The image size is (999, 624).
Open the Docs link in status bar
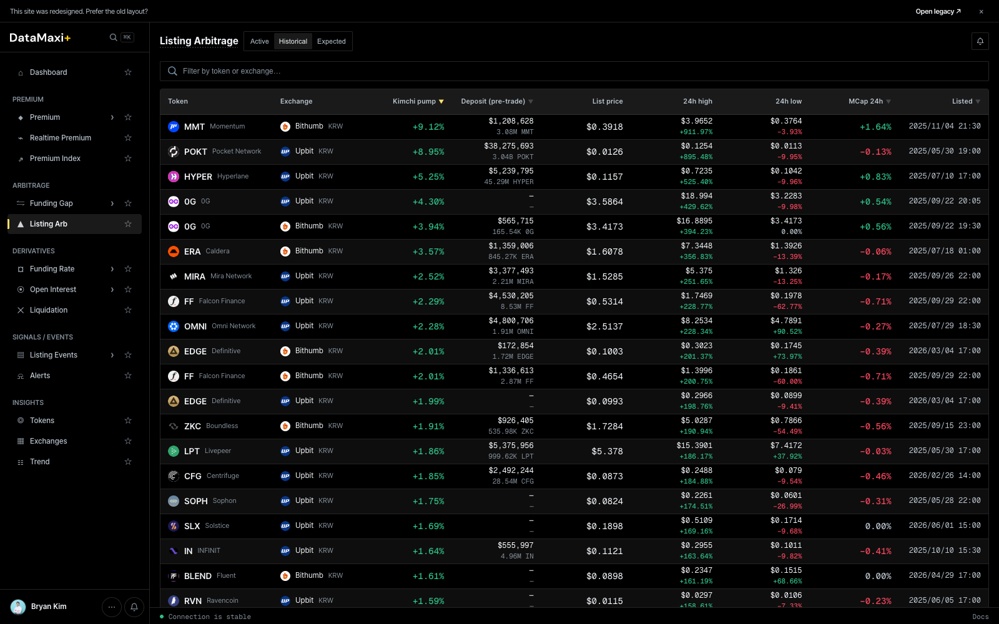click(980, 617)
